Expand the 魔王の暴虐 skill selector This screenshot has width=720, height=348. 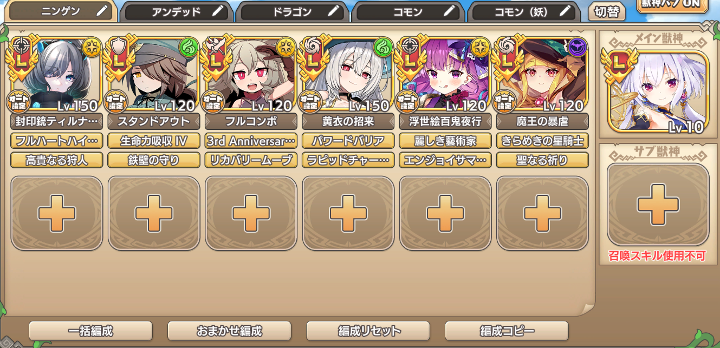pyautogui.click(x=542, y=121)
